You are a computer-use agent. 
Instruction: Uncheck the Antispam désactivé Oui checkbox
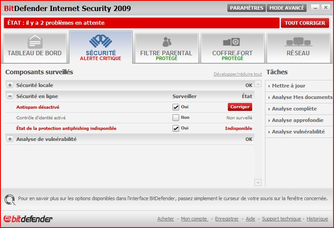tap(176, 107)
